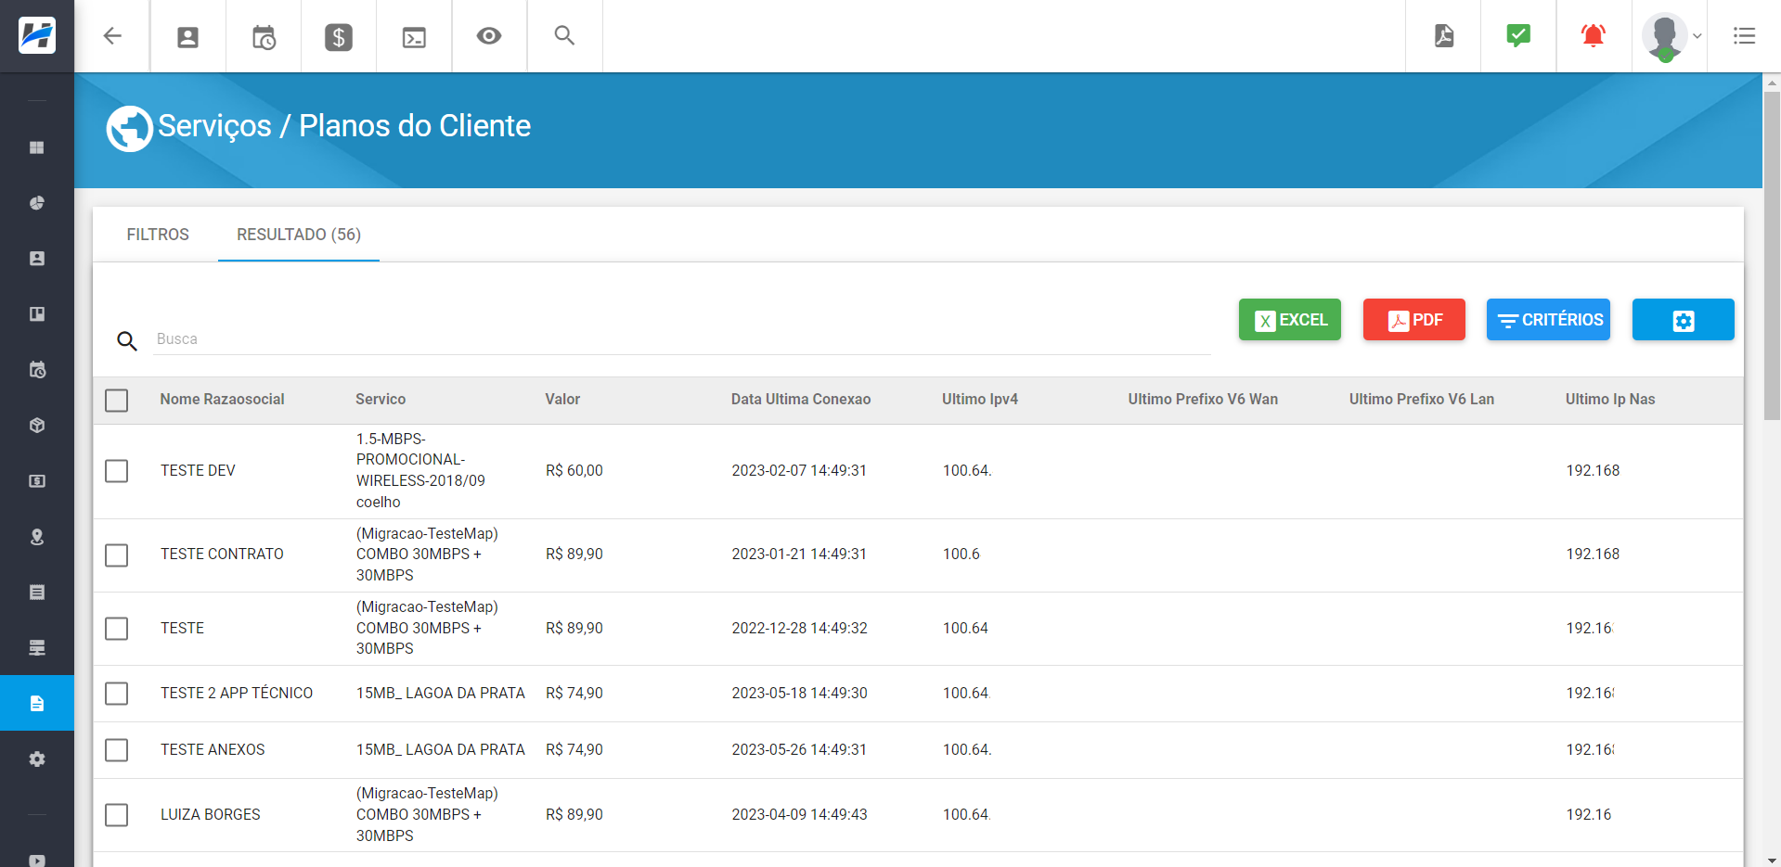The width and height of the screenshot is (1781, 867).
Task: Click the eye view icon in top toolbar
Action: [489, 36]
